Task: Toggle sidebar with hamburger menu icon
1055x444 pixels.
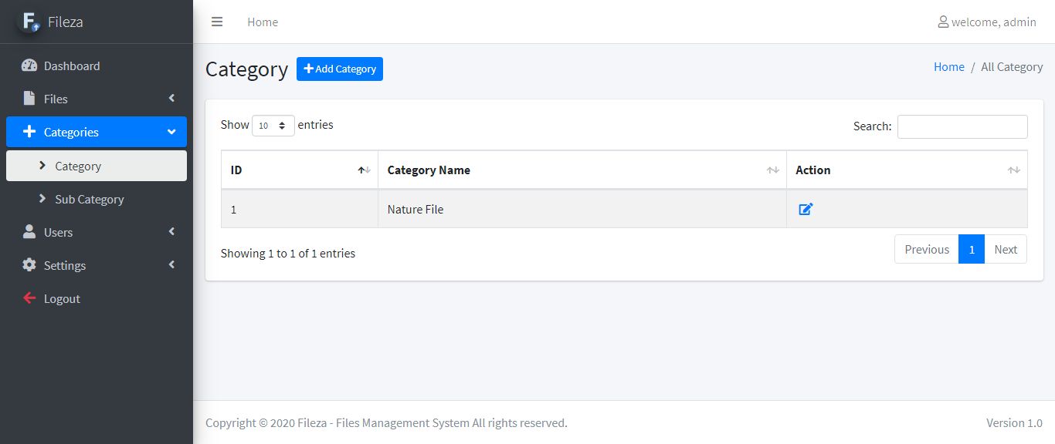Action: pyautogui.click(x=217, y=22)
